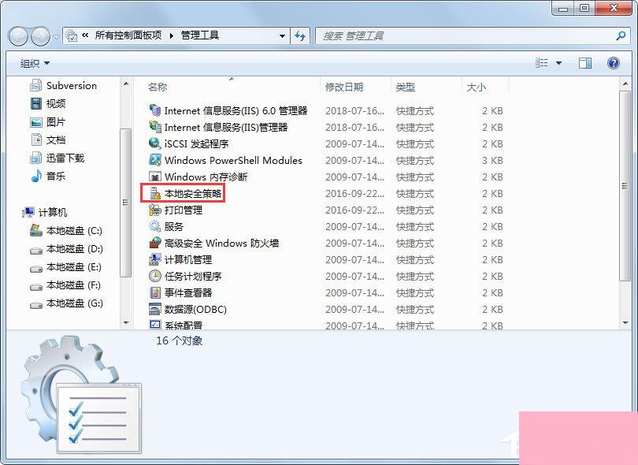Expand the view options dropdown arrow
Screen dimensions: 638x465
coord(558,63)
